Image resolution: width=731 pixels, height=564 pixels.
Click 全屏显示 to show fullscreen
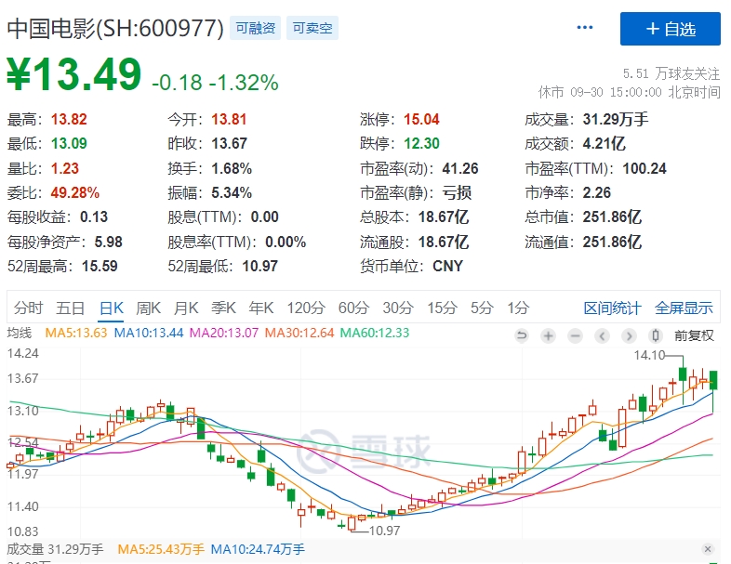[684, 308]
